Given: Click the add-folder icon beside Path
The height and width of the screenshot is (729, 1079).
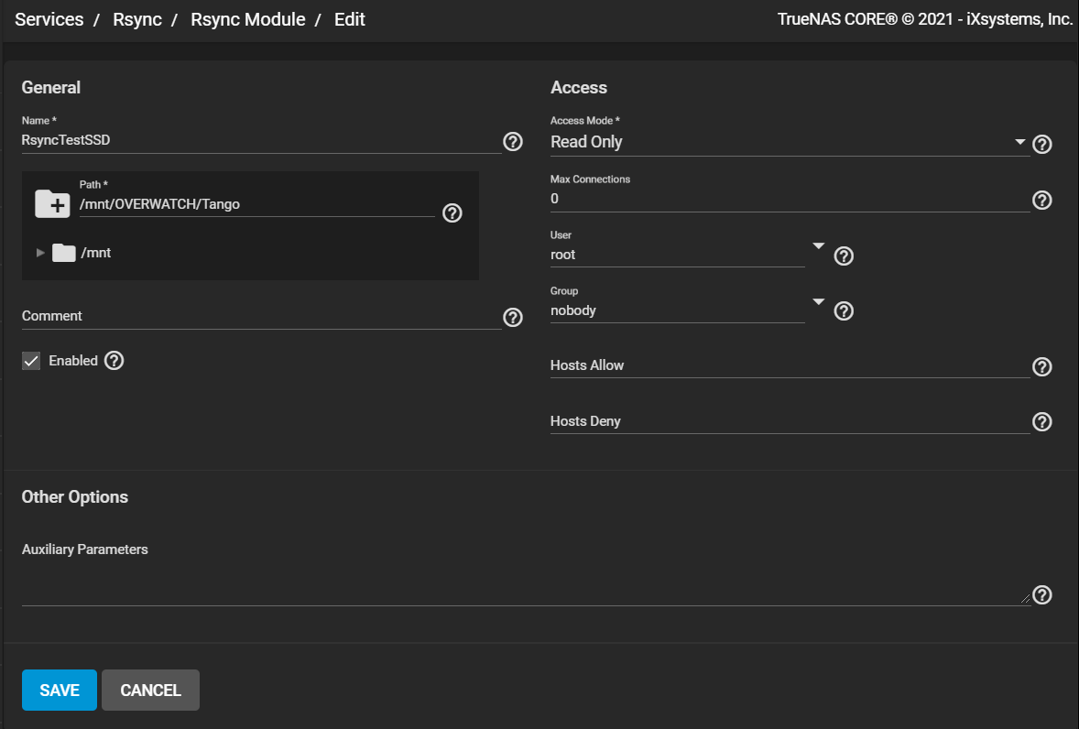Looking at the screenshot, I should pos(52,203).
